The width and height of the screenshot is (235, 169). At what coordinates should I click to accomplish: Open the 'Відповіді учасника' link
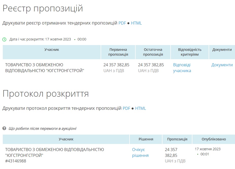pyautogui.click(x=182, y=68)
